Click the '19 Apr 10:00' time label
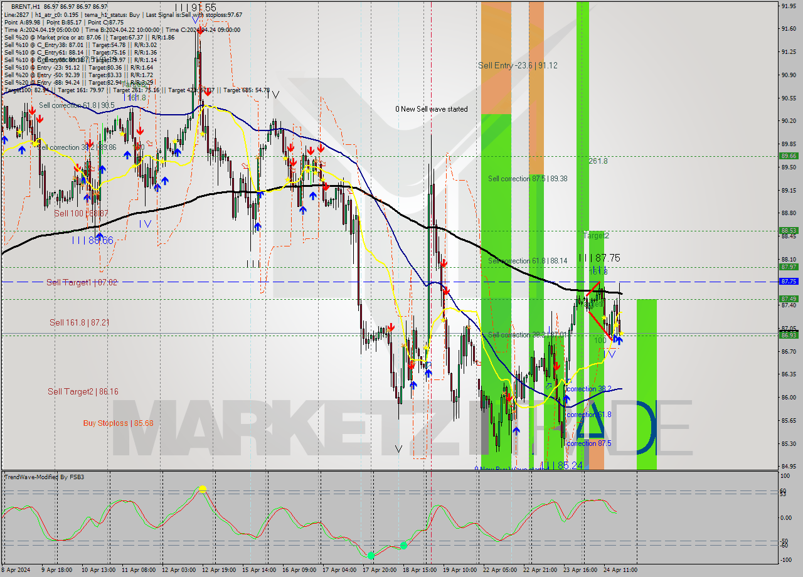This screenshot has height=577, width=803. [x=459, y=569]
